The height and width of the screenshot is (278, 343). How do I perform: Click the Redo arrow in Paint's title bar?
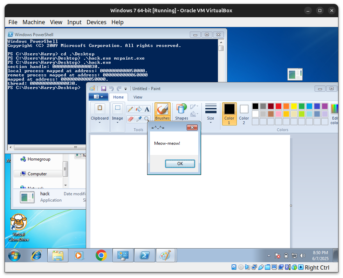119,89
